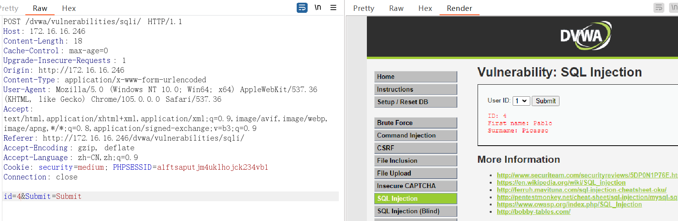Click the User-Agent header line
This screenshot has height=221, width=678.
[160, 94]
